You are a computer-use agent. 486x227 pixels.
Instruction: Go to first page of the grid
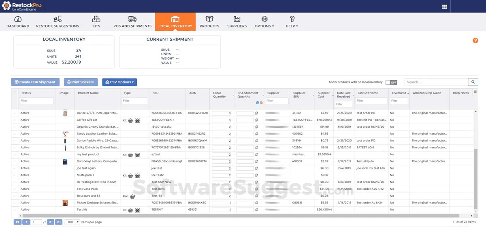tap(17, 222)
